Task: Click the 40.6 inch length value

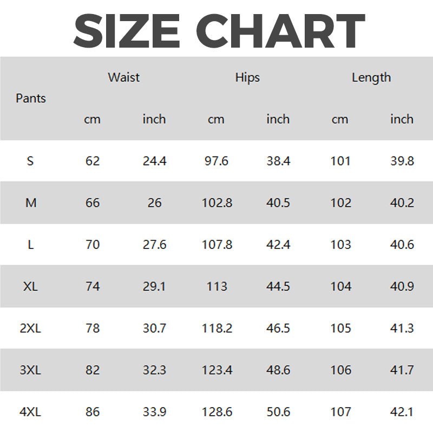Action: click(402, 245)
